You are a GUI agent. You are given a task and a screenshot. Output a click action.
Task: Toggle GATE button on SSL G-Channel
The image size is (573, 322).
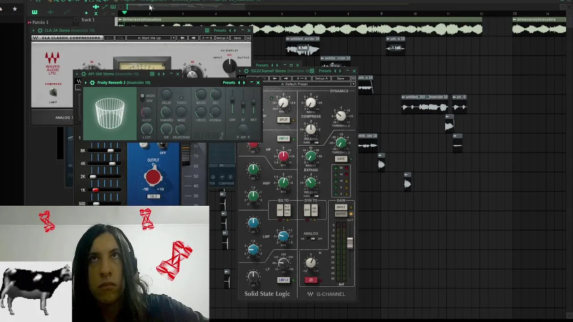(x=341, y=159)
